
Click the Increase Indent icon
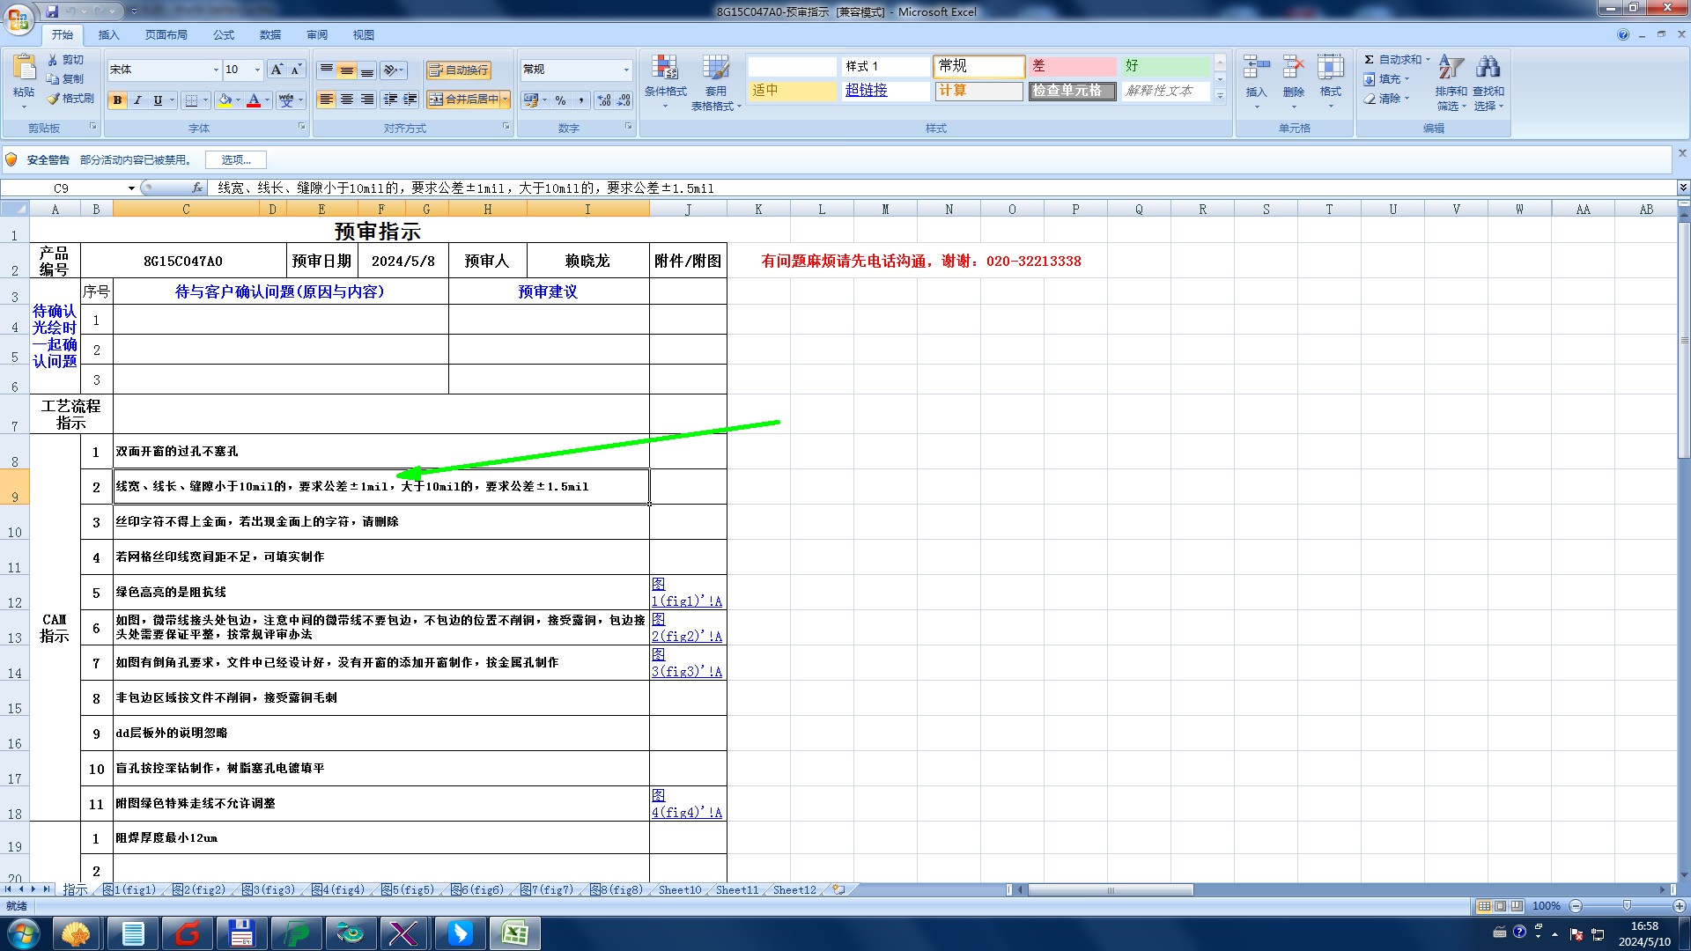410,100
